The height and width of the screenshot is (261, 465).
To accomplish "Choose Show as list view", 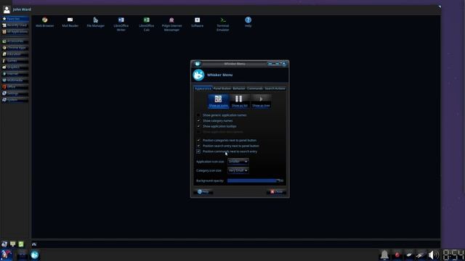I will 239,101.
